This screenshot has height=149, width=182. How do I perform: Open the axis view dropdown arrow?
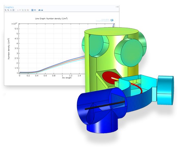coord(20,10)
